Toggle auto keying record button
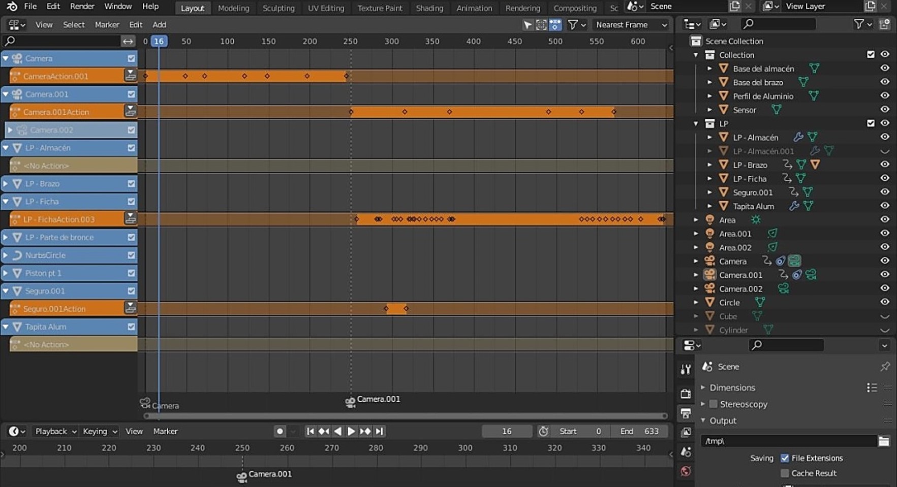This screenshot has height=487, width=897. coord(280,431)
